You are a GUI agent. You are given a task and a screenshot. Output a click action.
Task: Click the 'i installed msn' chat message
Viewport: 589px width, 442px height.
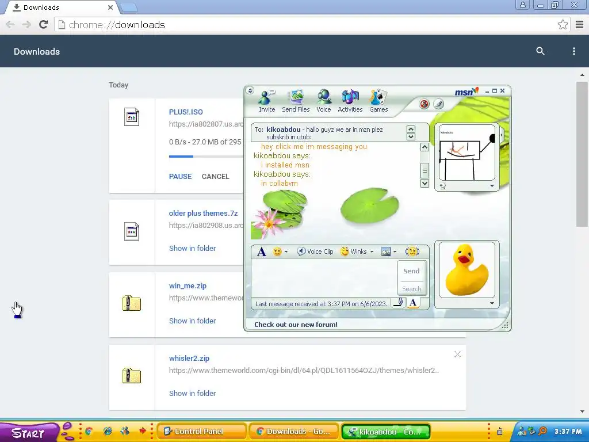(x=285, y=165)
